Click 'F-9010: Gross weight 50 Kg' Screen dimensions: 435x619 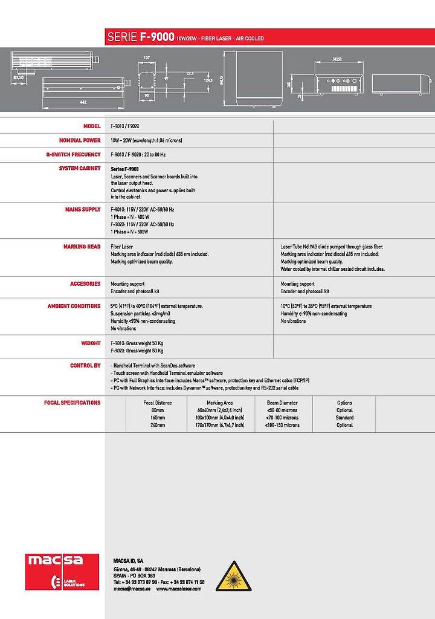click(x=137, y=343)
